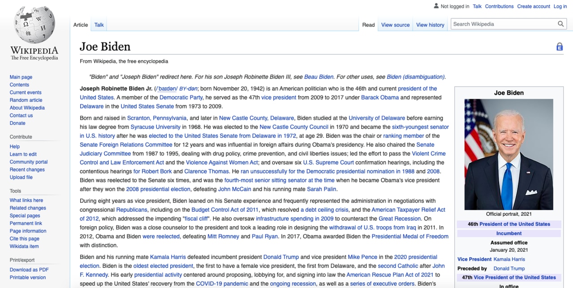Image resolution: width=573 pixels, height=288 pixels.
Task: Open Wikidata item link
Action: 24,246
